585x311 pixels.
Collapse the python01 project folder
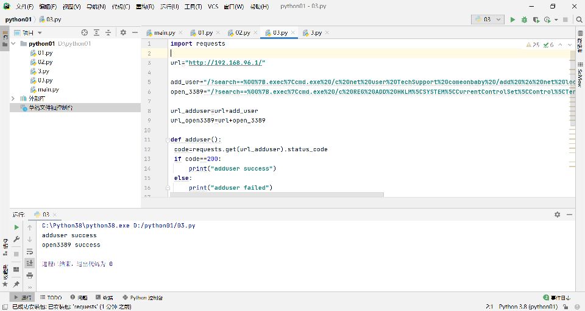[13, 43]
